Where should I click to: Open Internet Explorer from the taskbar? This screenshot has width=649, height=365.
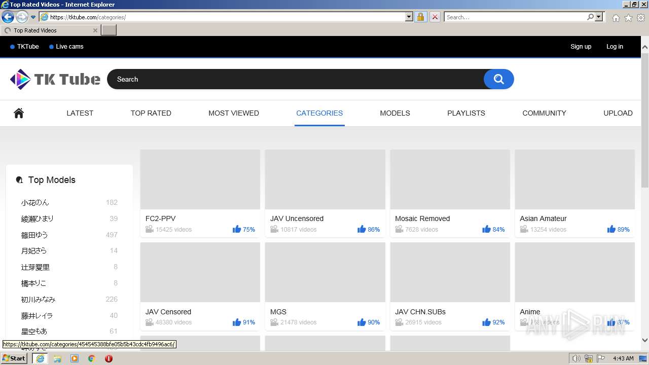[40, 358]
